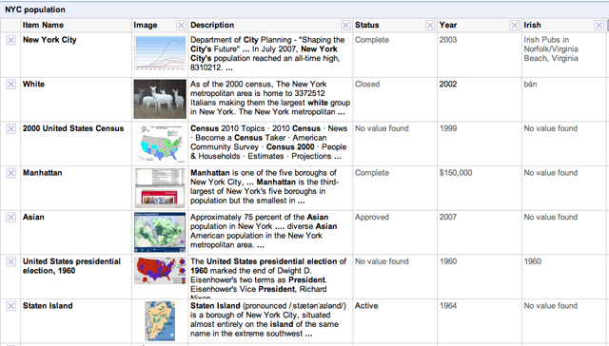Remove the Image column using its X icon

181,26
